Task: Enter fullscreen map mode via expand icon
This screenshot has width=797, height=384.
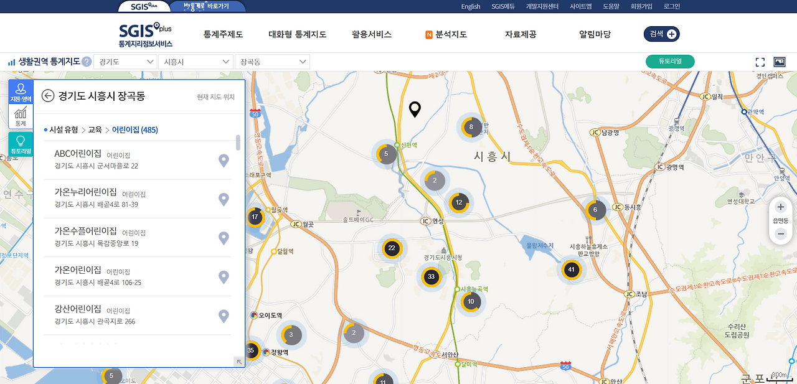Action: click(760, 62)
